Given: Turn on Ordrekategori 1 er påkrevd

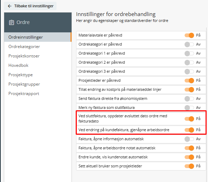Looking at the screenshot, I should coord(189,54).
